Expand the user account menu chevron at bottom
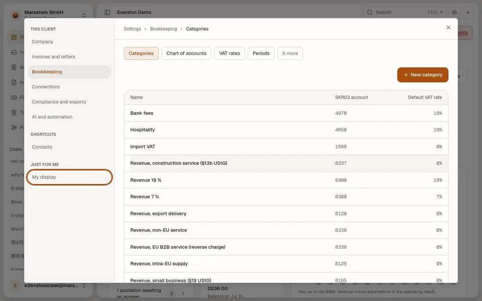This screenshot has width=482, height=301. [x=84, y=286]
